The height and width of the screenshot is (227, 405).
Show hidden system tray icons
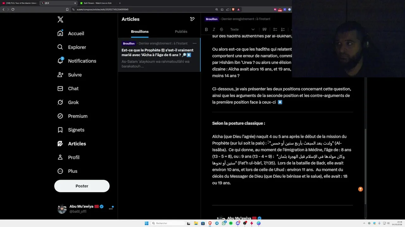pyautogui.click(x=364, y=223)
